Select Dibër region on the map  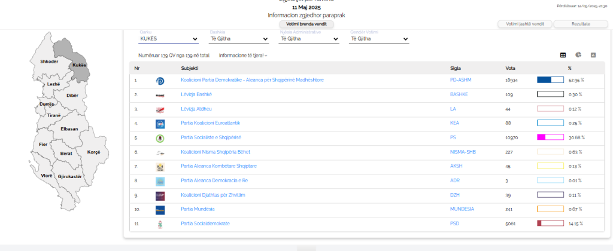coord(72,96)
